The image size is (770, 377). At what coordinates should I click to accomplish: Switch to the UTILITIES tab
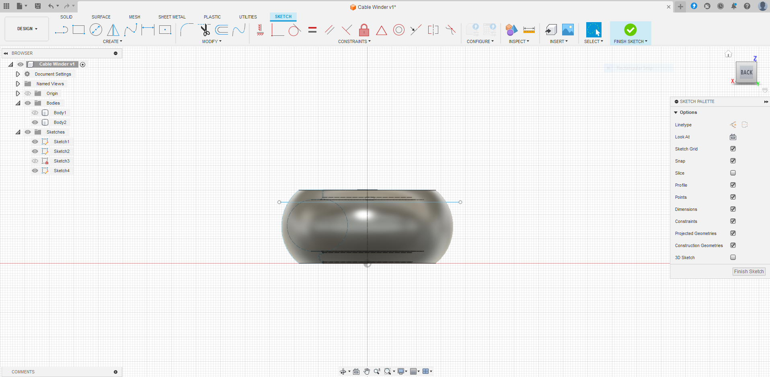point(248,17)
